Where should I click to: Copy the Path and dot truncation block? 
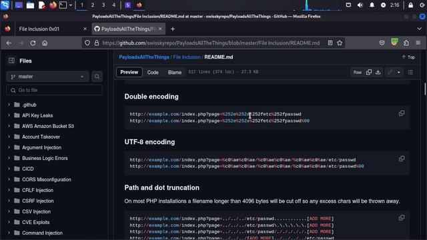coord(402,218)
